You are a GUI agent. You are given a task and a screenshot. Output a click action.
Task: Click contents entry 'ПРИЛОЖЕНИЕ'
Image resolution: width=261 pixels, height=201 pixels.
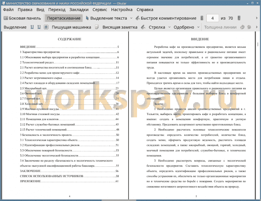click(x=69, y=181)
